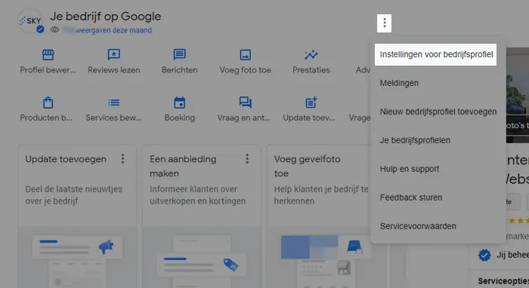Click the Voeg foto toe image icon
The height and width of the screenshot is (288, 529).
246,54
